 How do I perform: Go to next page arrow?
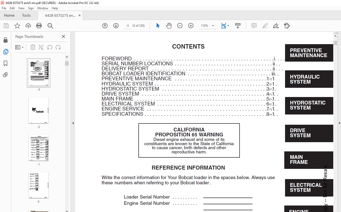116,26
